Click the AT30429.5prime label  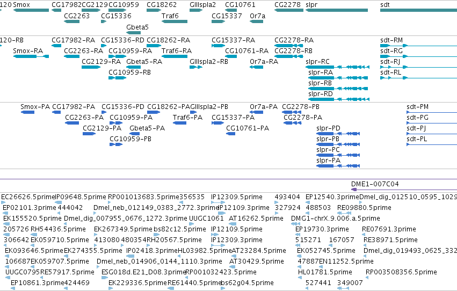pos(257,261)
